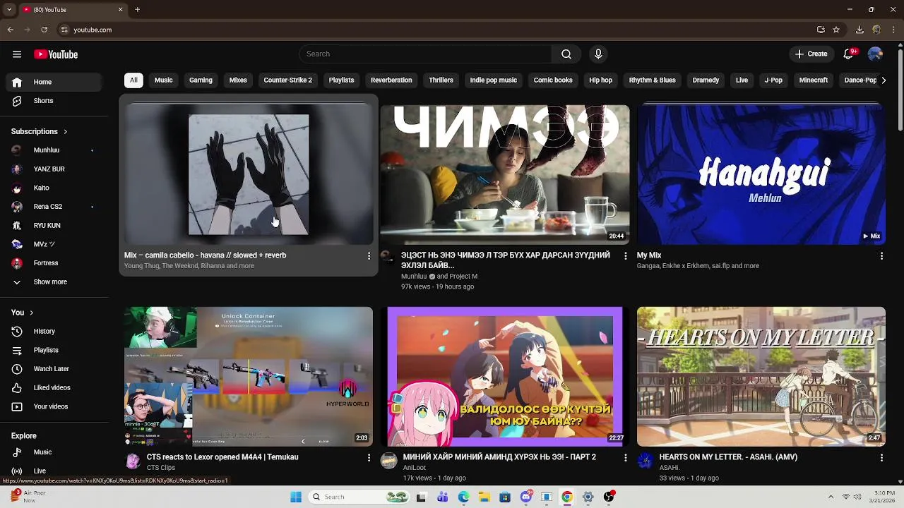Screen dimensions: 904x508
Task: Open the hamburger guide menu
Action: [x=17, y=54]
